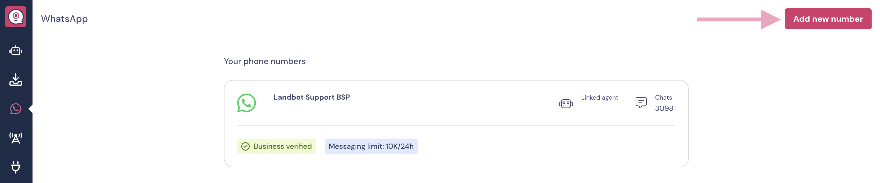880x183 pixels.
Task: Click the 3098 chats count
Action: [x=664, y=108]
